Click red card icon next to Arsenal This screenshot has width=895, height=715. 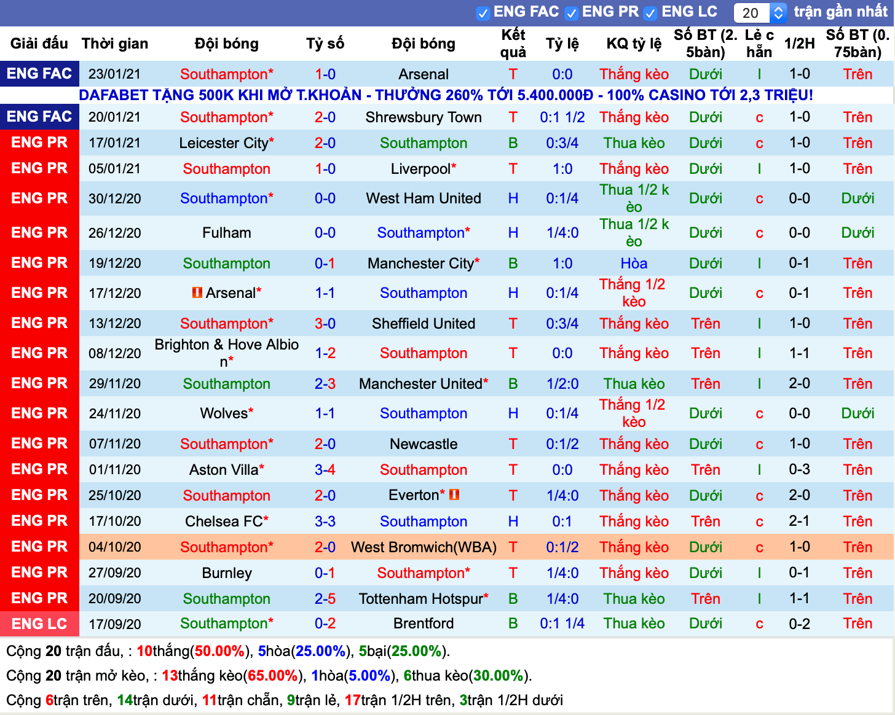(x=197, y=292)
